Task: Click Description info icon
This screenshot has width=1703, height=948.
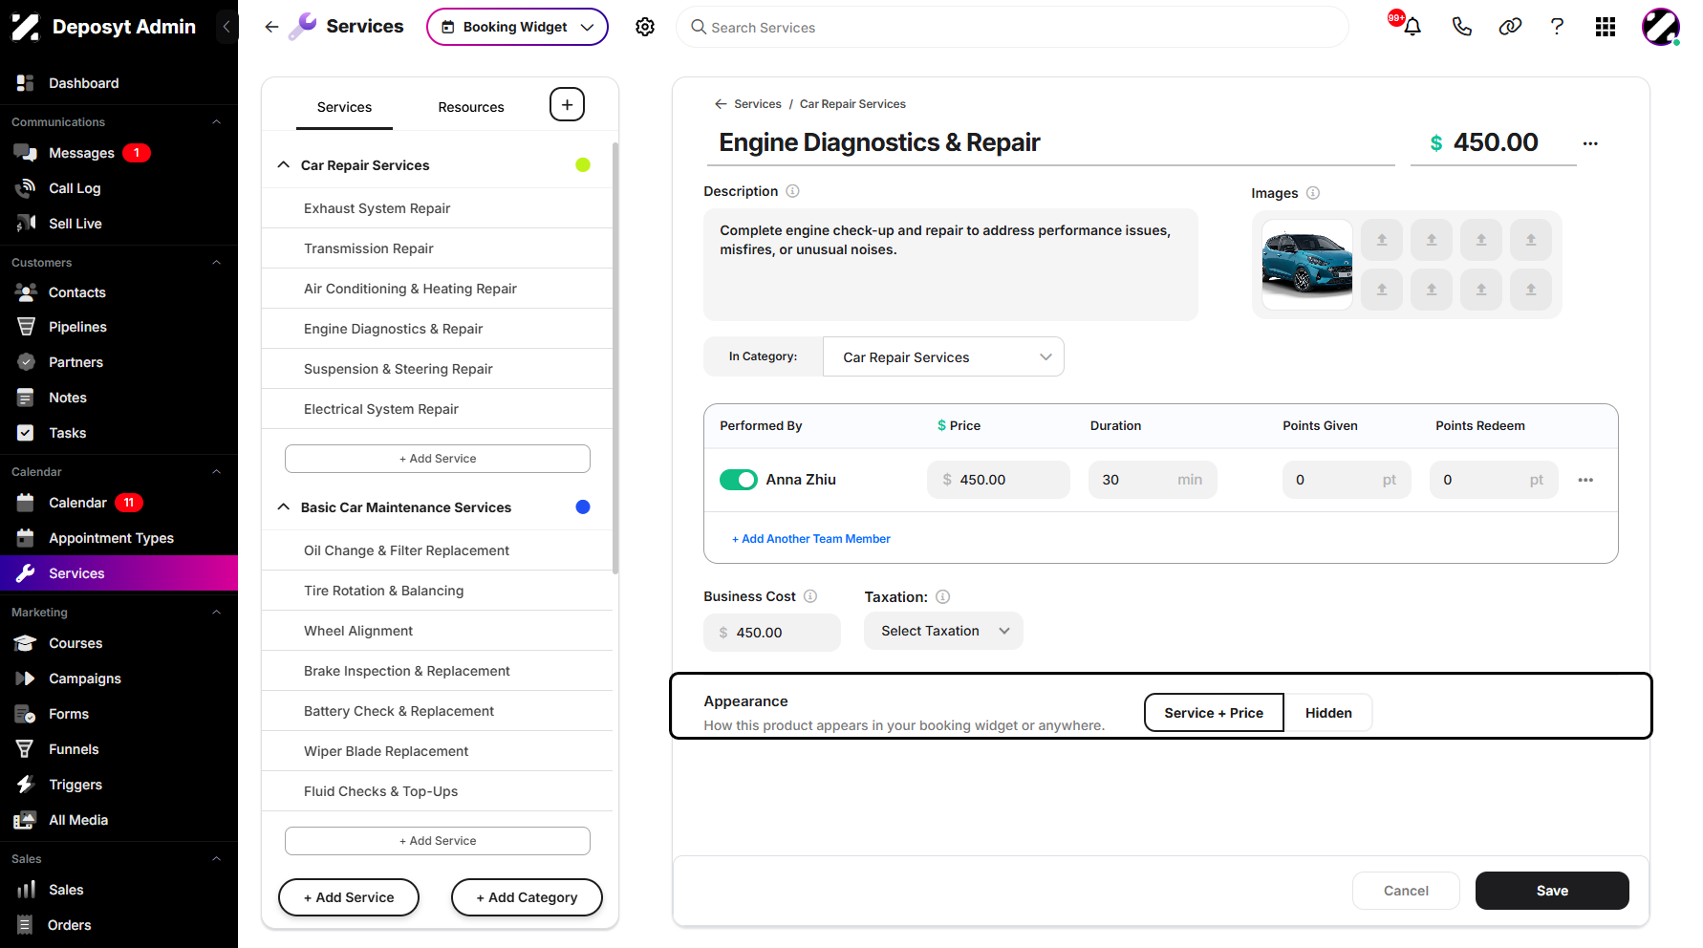Action: click(x=792, y=191)
